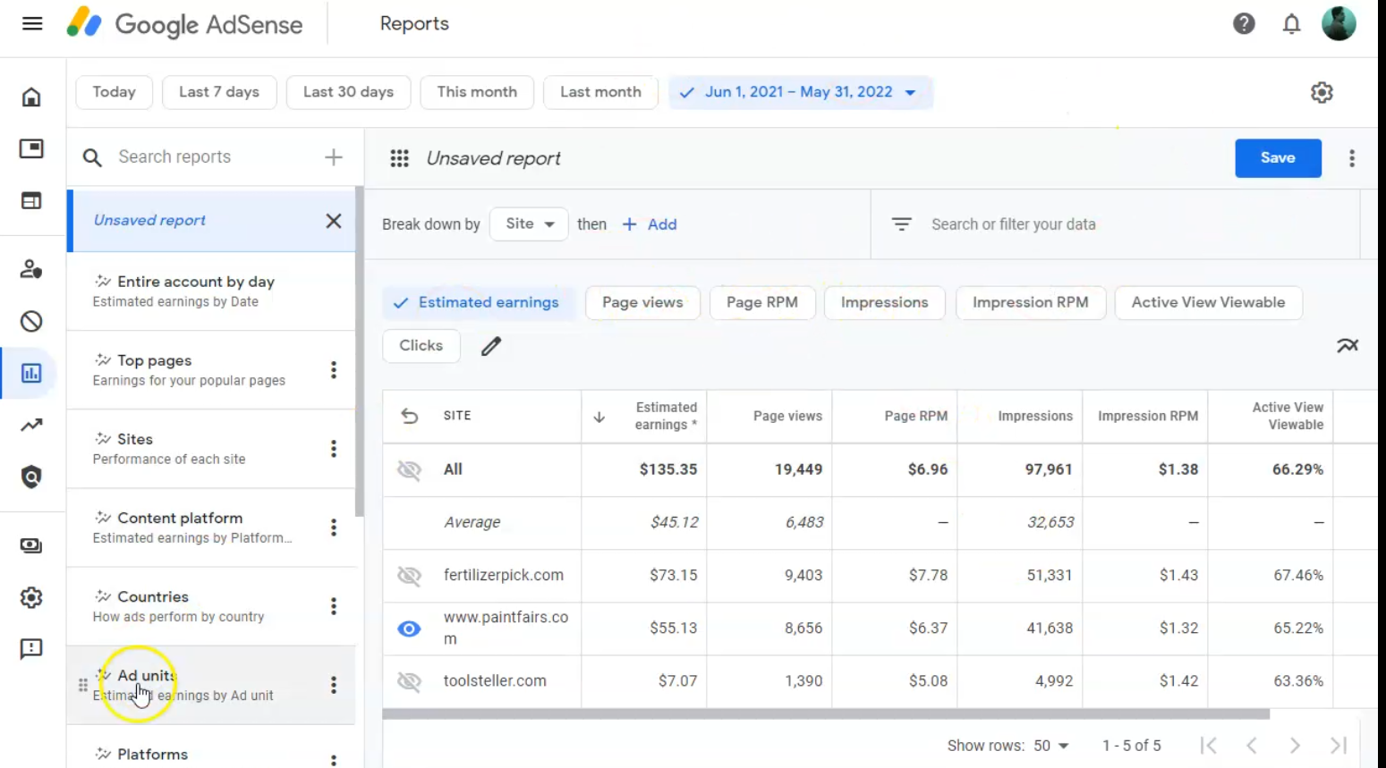This screenshot has height=768, width=1386.
Task: Open report settings gear at top right
Action: click(1322, 92)
